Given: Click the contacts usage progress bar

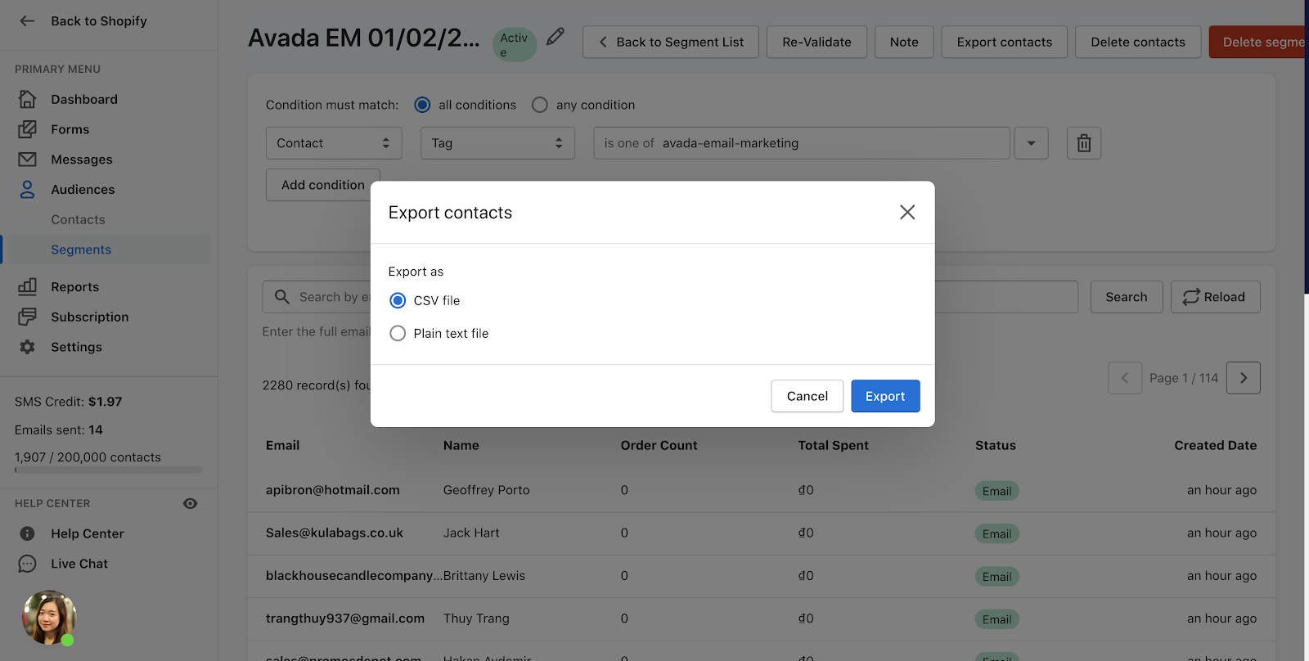Looking at the screenshot, I should pos(108,470).
